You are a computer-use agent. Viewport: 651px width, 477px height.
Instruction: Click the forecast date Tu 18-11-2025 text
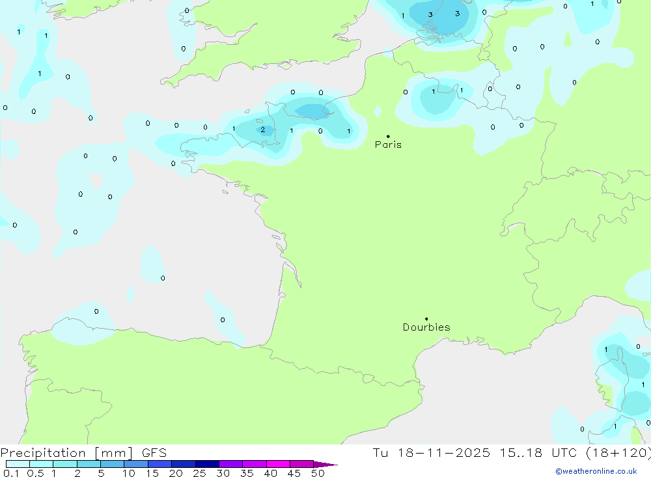click(x=432, y=452)
